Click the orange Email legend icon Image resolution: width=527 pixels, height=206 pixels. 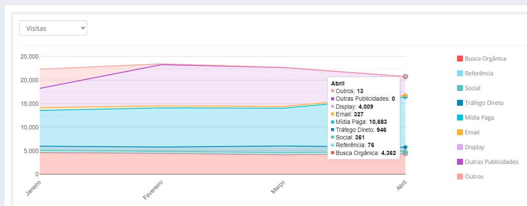click(460, 132)
